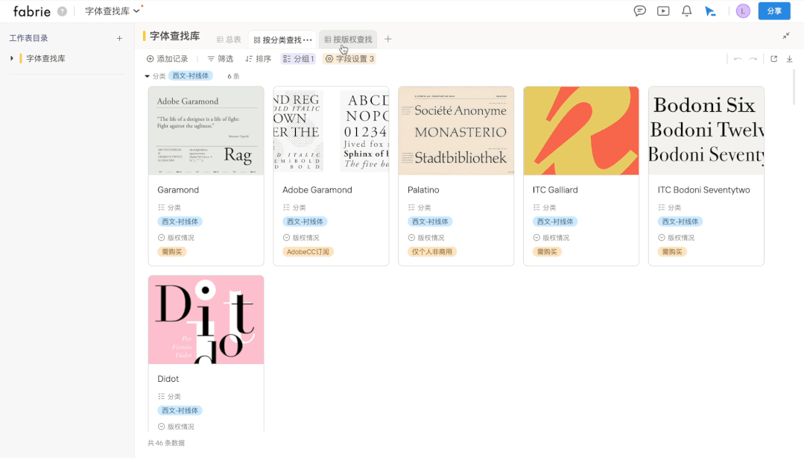The image size is (804, 458).
Task: Click the 工作表目录 heading
Action: [x=29, y=38]
